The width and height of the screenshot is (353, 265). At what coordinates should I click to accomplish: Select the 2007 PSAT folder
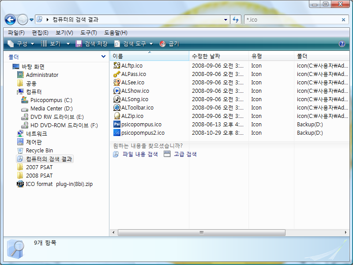[39, 167]
